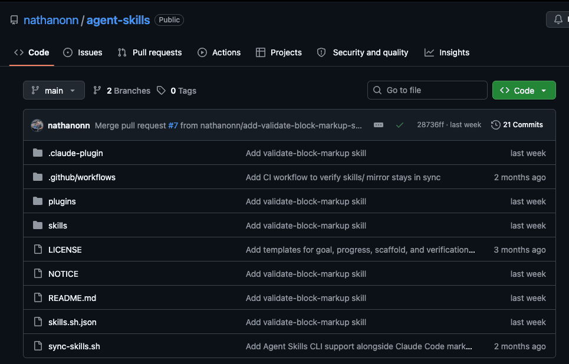Screen dimensions: 569x364
Task: Open the plugins folder
Action: pos(62,201)
